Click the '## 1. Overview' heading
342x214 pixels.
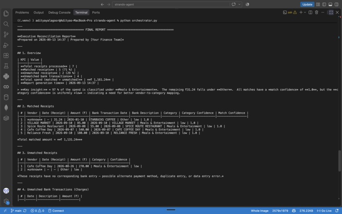tap(29, 53)
